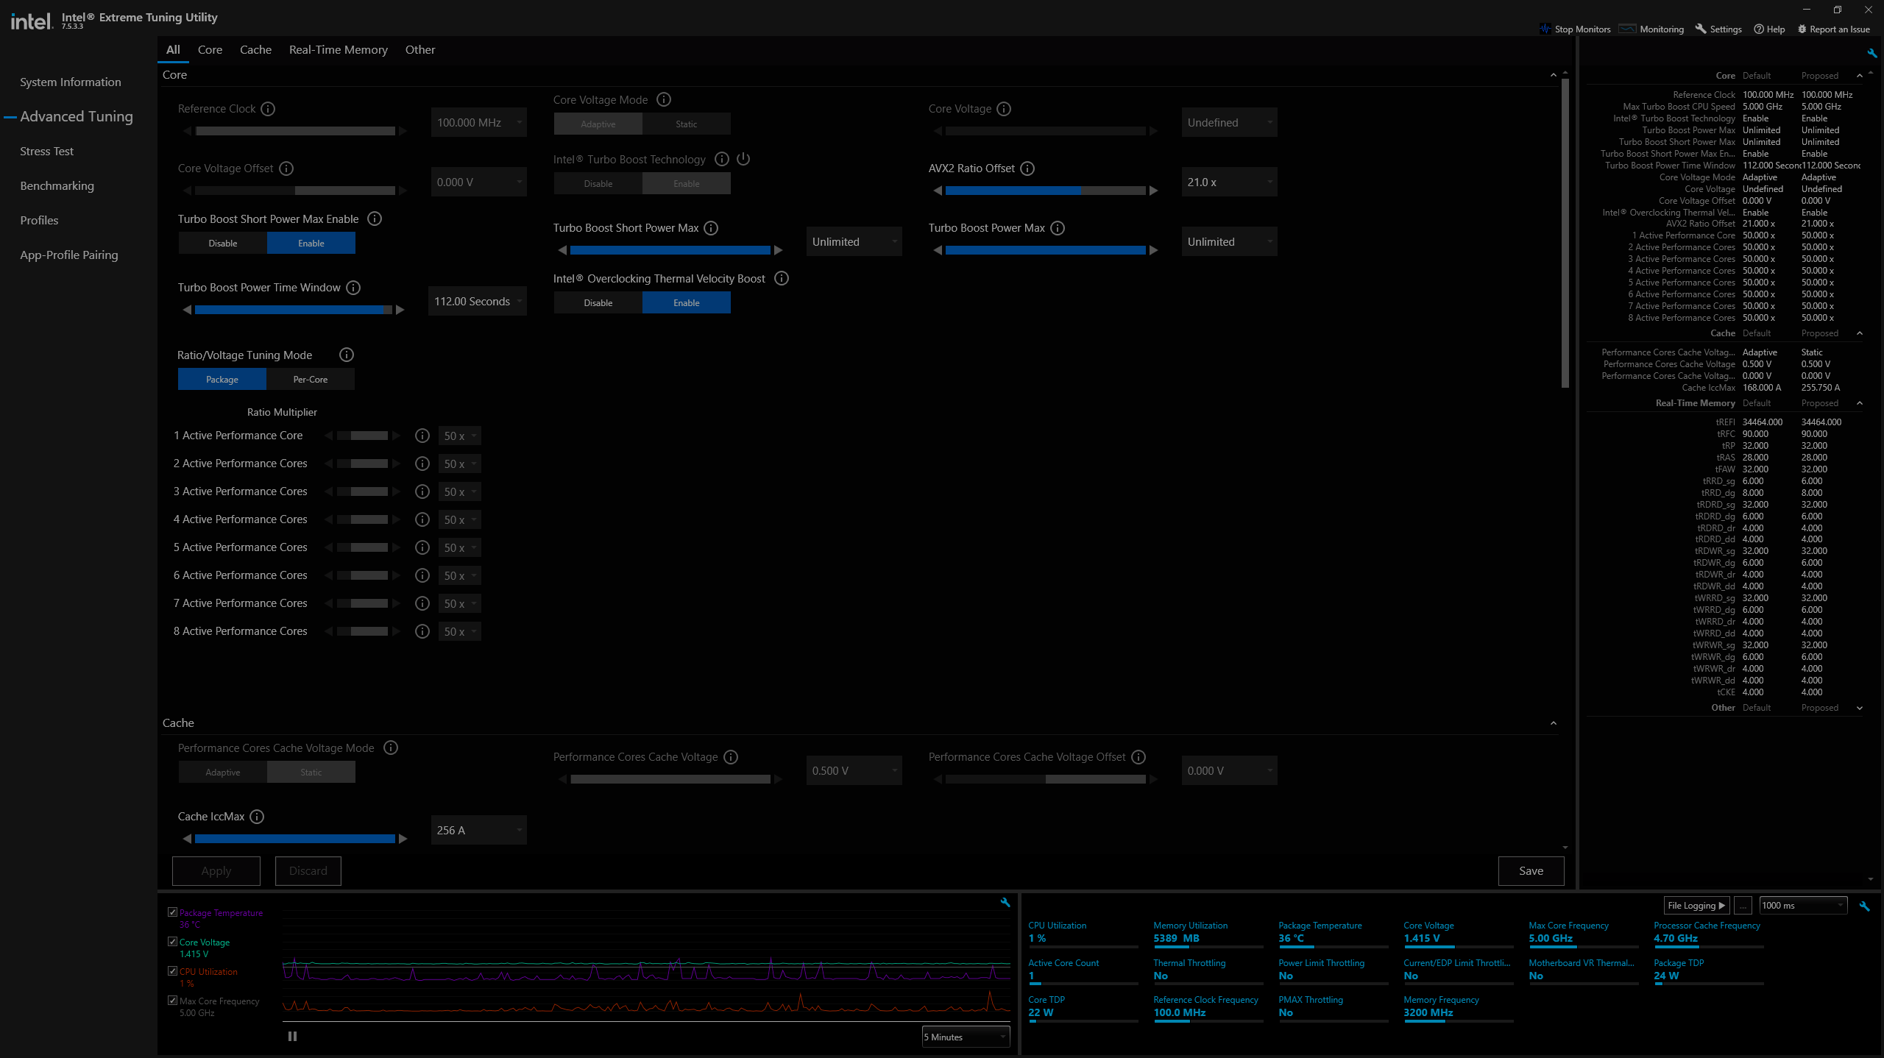Image resolution: width=1884 pixels, height=1058 pixels.
Task: Open Report an Issue bug icon
Action: (x=1802, y=29)
